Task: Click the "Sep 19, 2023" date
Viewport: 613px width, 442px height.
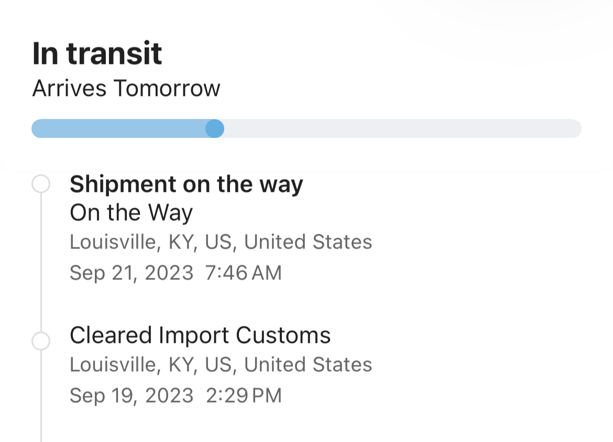Action: click(x=132, y=395)
